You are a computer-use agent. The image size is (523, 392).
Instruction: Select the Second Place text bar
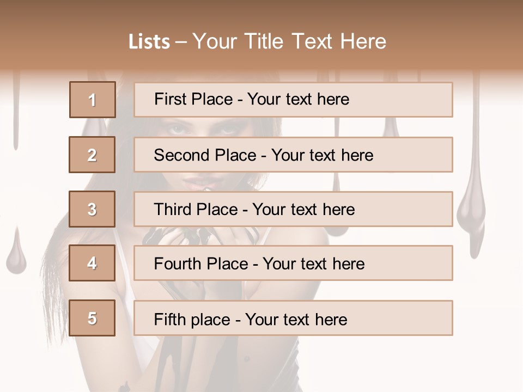point(293,155)
